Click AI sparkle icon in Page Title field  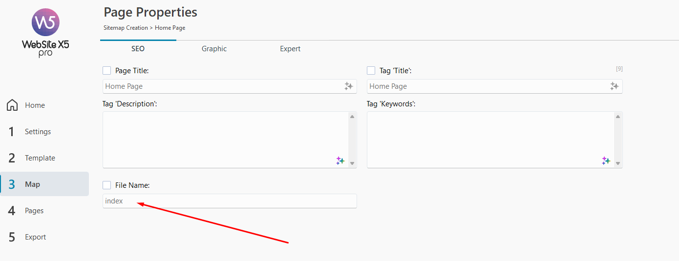(348, 86)
